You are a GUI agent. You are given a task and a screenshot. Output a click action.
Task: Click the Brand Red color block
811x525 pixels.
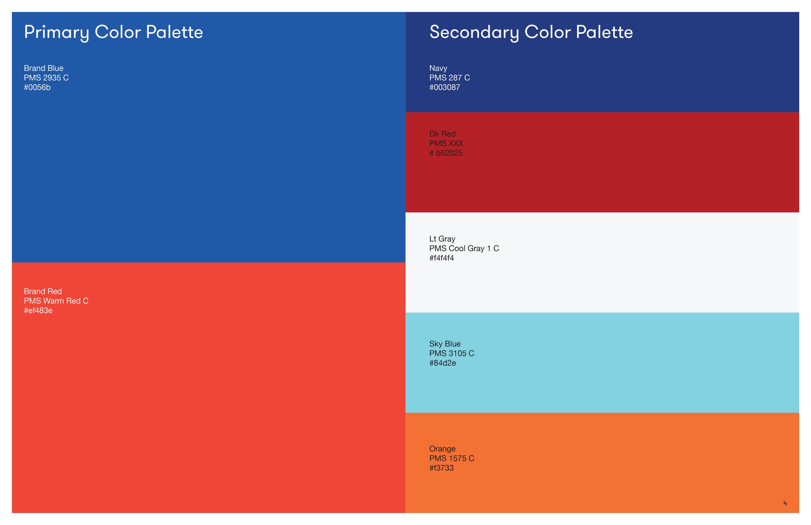click(209, 388)
